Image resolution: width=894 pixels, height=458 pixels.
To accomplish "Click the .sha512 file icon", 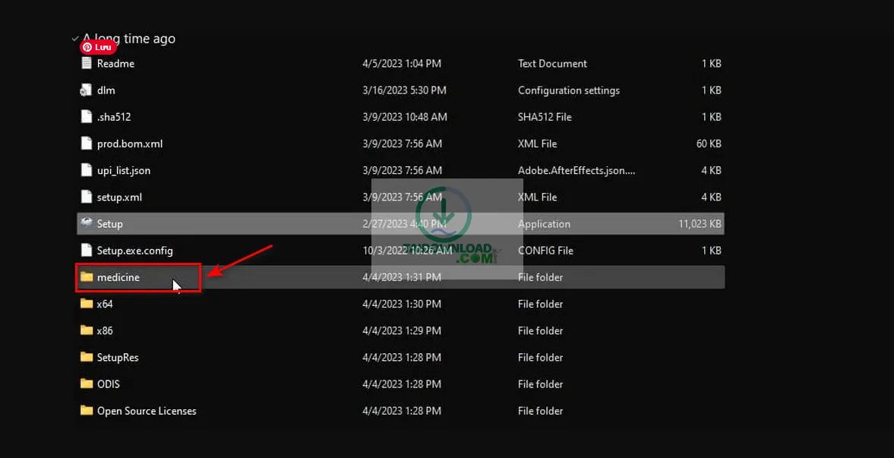I will 87,117.
